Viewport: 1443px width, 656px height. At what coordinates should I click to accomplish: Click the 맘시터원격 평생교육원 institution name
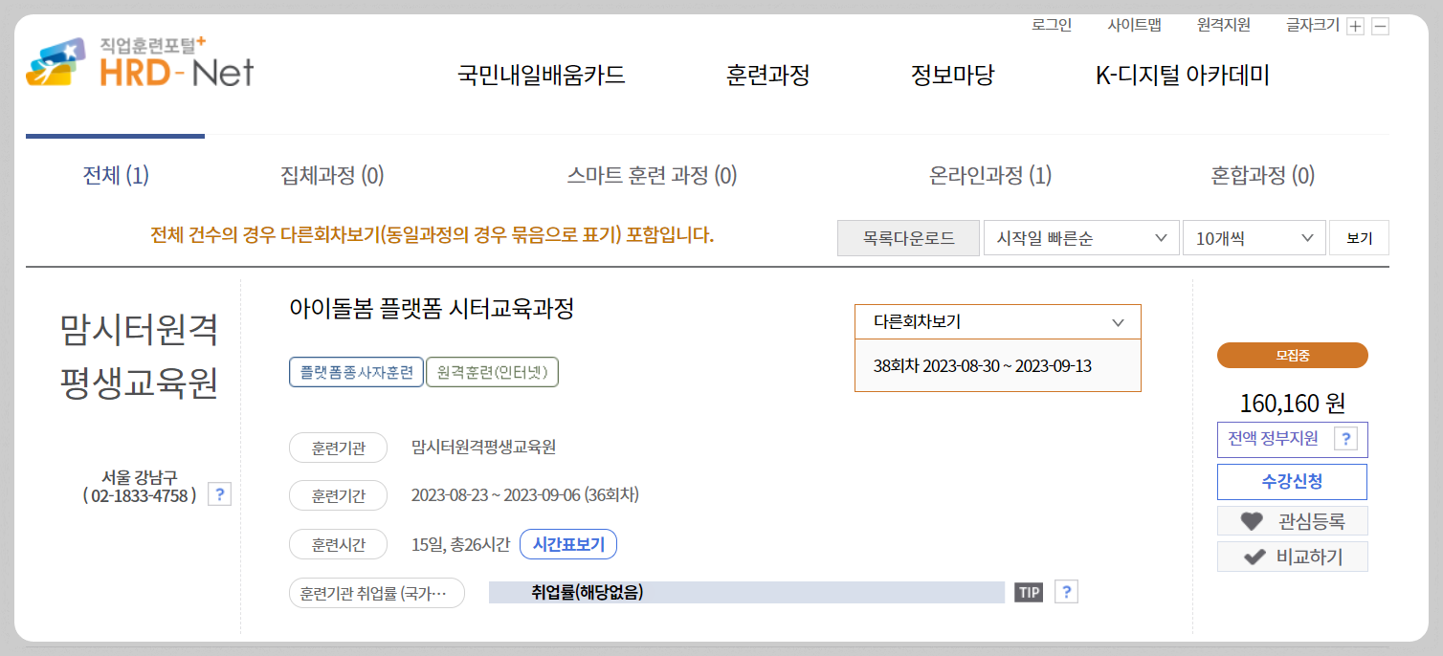(139, 356)
